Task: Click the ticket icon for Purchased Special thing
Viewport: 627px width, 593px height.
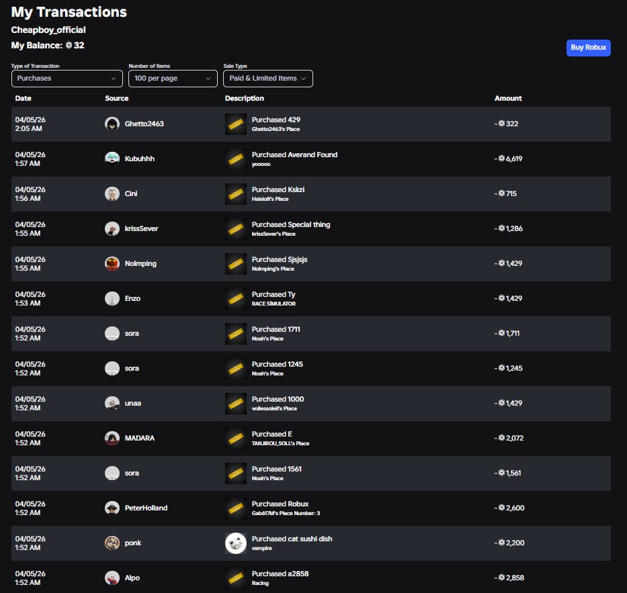Action: [235, 229]
